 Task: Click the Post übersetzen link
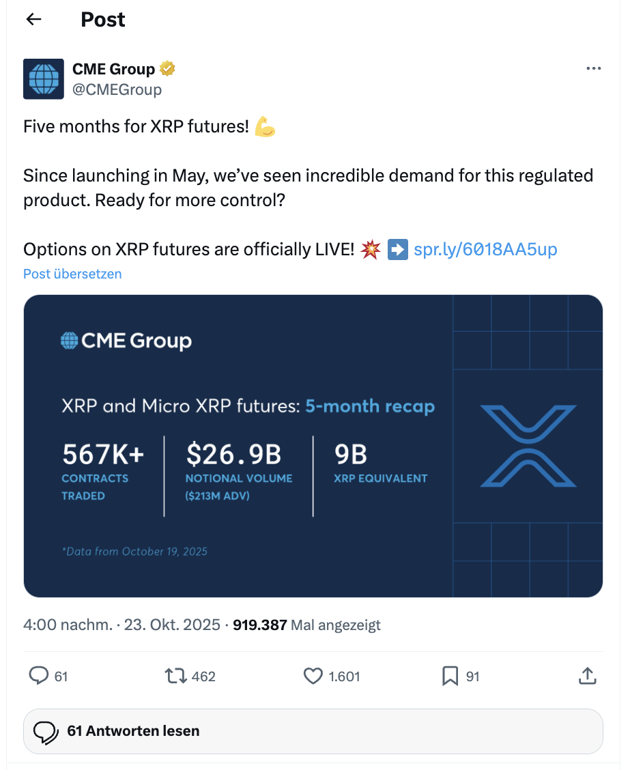[72, 273]
